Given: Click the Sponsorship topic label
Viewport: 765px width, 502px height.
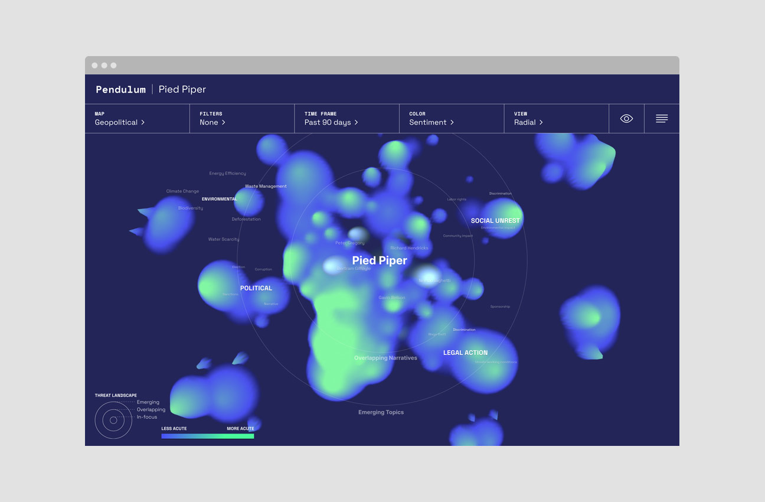Looking at the screenshot, I should (x=500, y=307).
